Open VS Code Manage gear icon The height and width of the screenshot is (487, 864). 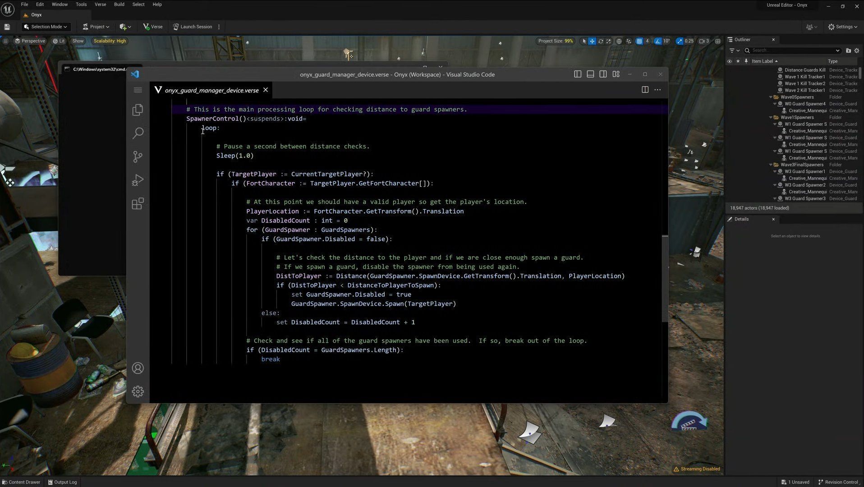138,391
